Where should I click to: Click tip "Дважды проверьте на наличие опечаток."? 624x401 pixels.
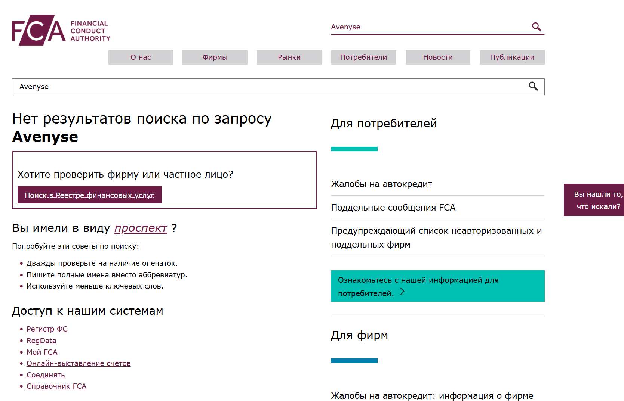point(102,263)
